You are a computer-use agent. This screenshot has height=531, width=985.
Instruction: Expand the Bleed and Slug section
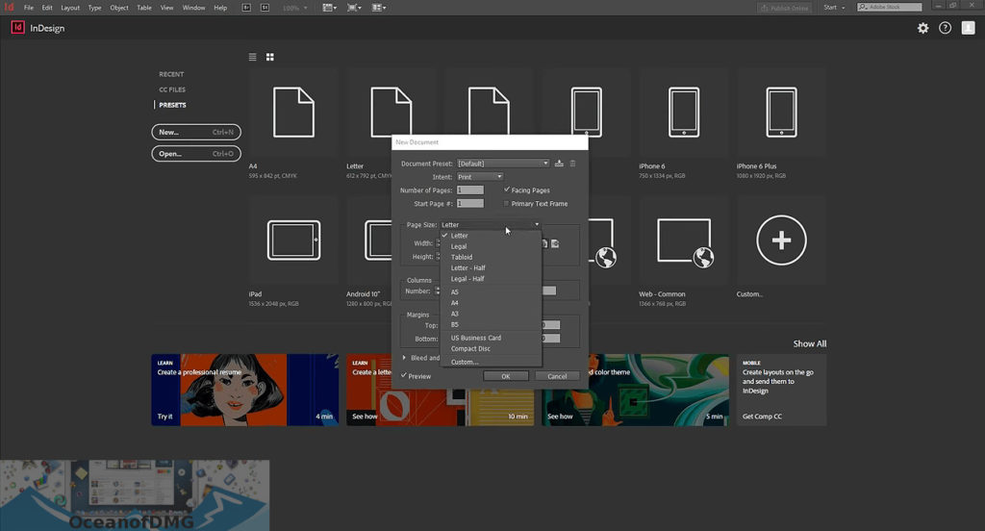[x=404, y=358]
